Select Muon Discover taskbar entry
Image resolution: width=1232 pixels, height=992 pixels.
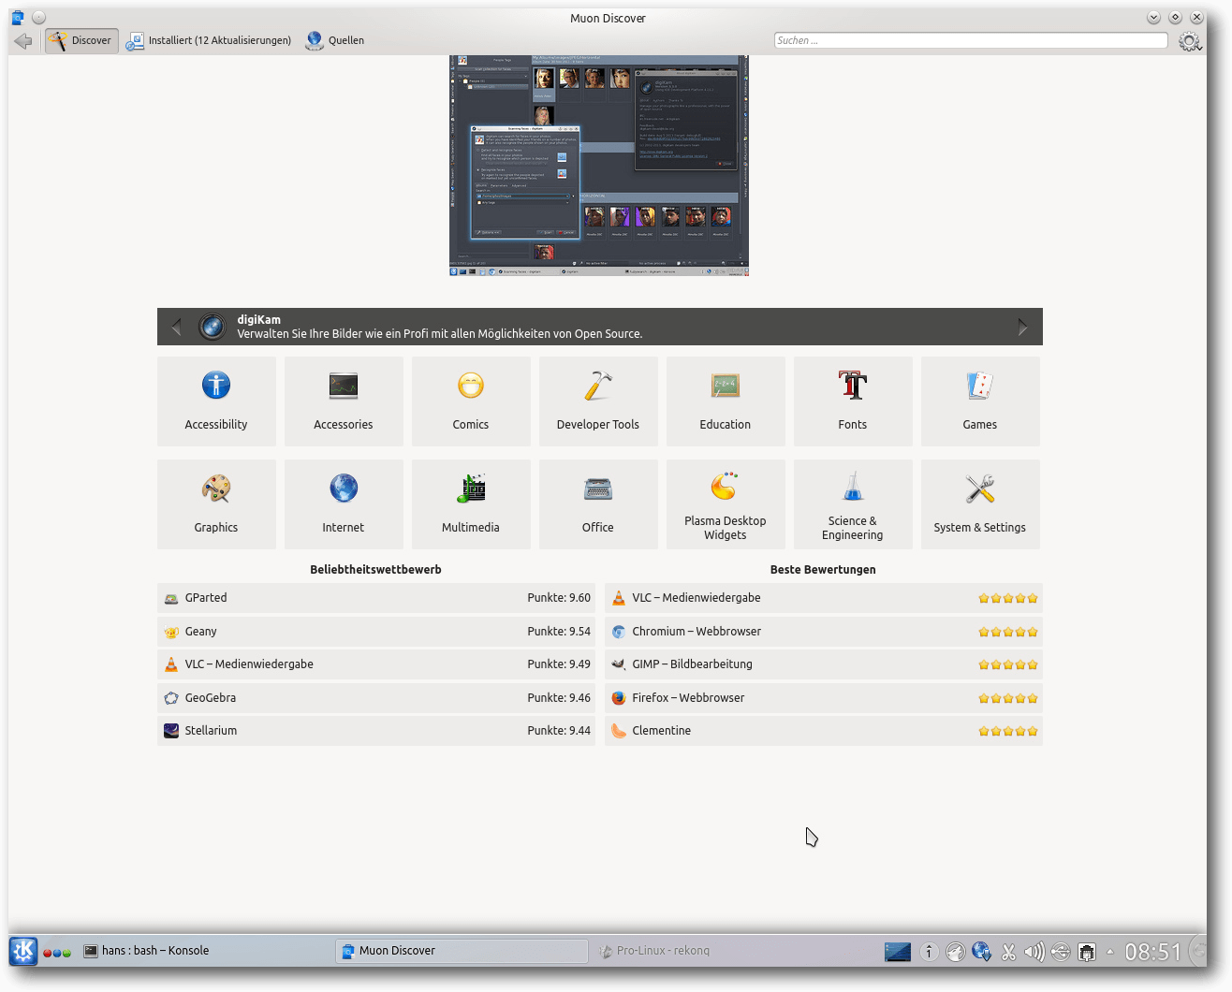point(461,951)
